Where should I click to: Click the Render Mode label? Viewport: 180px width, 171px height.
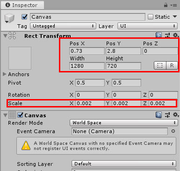(x=25, y=123)
